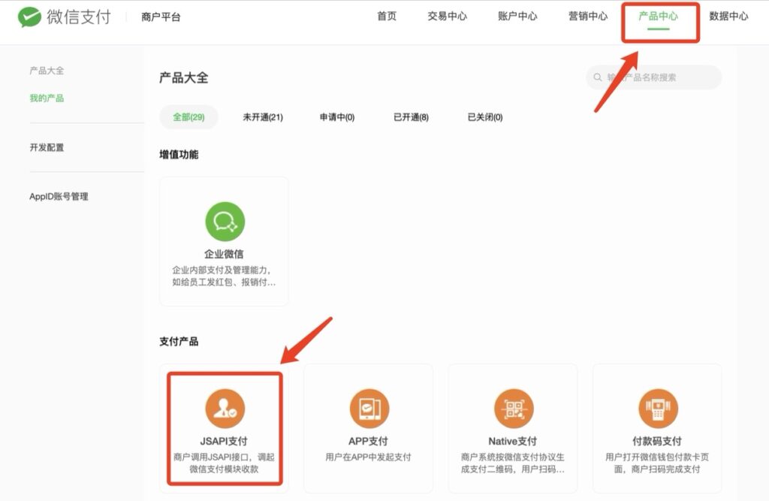769x501 pixels.
Task: Click the 企业微信 product title
Action: coord(224,254)
